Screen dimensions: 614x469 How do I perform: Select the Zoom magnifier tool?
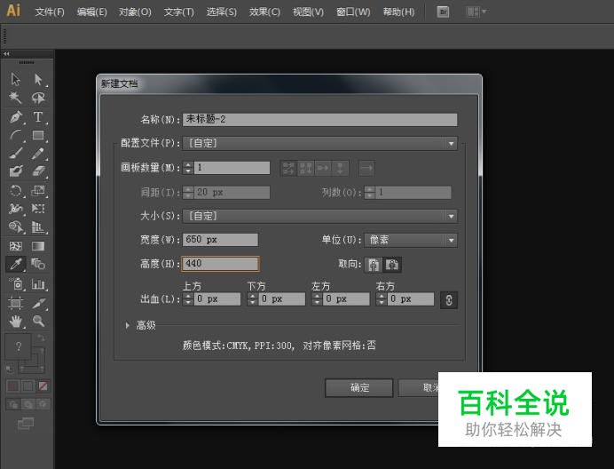click(x=38, y=322)
